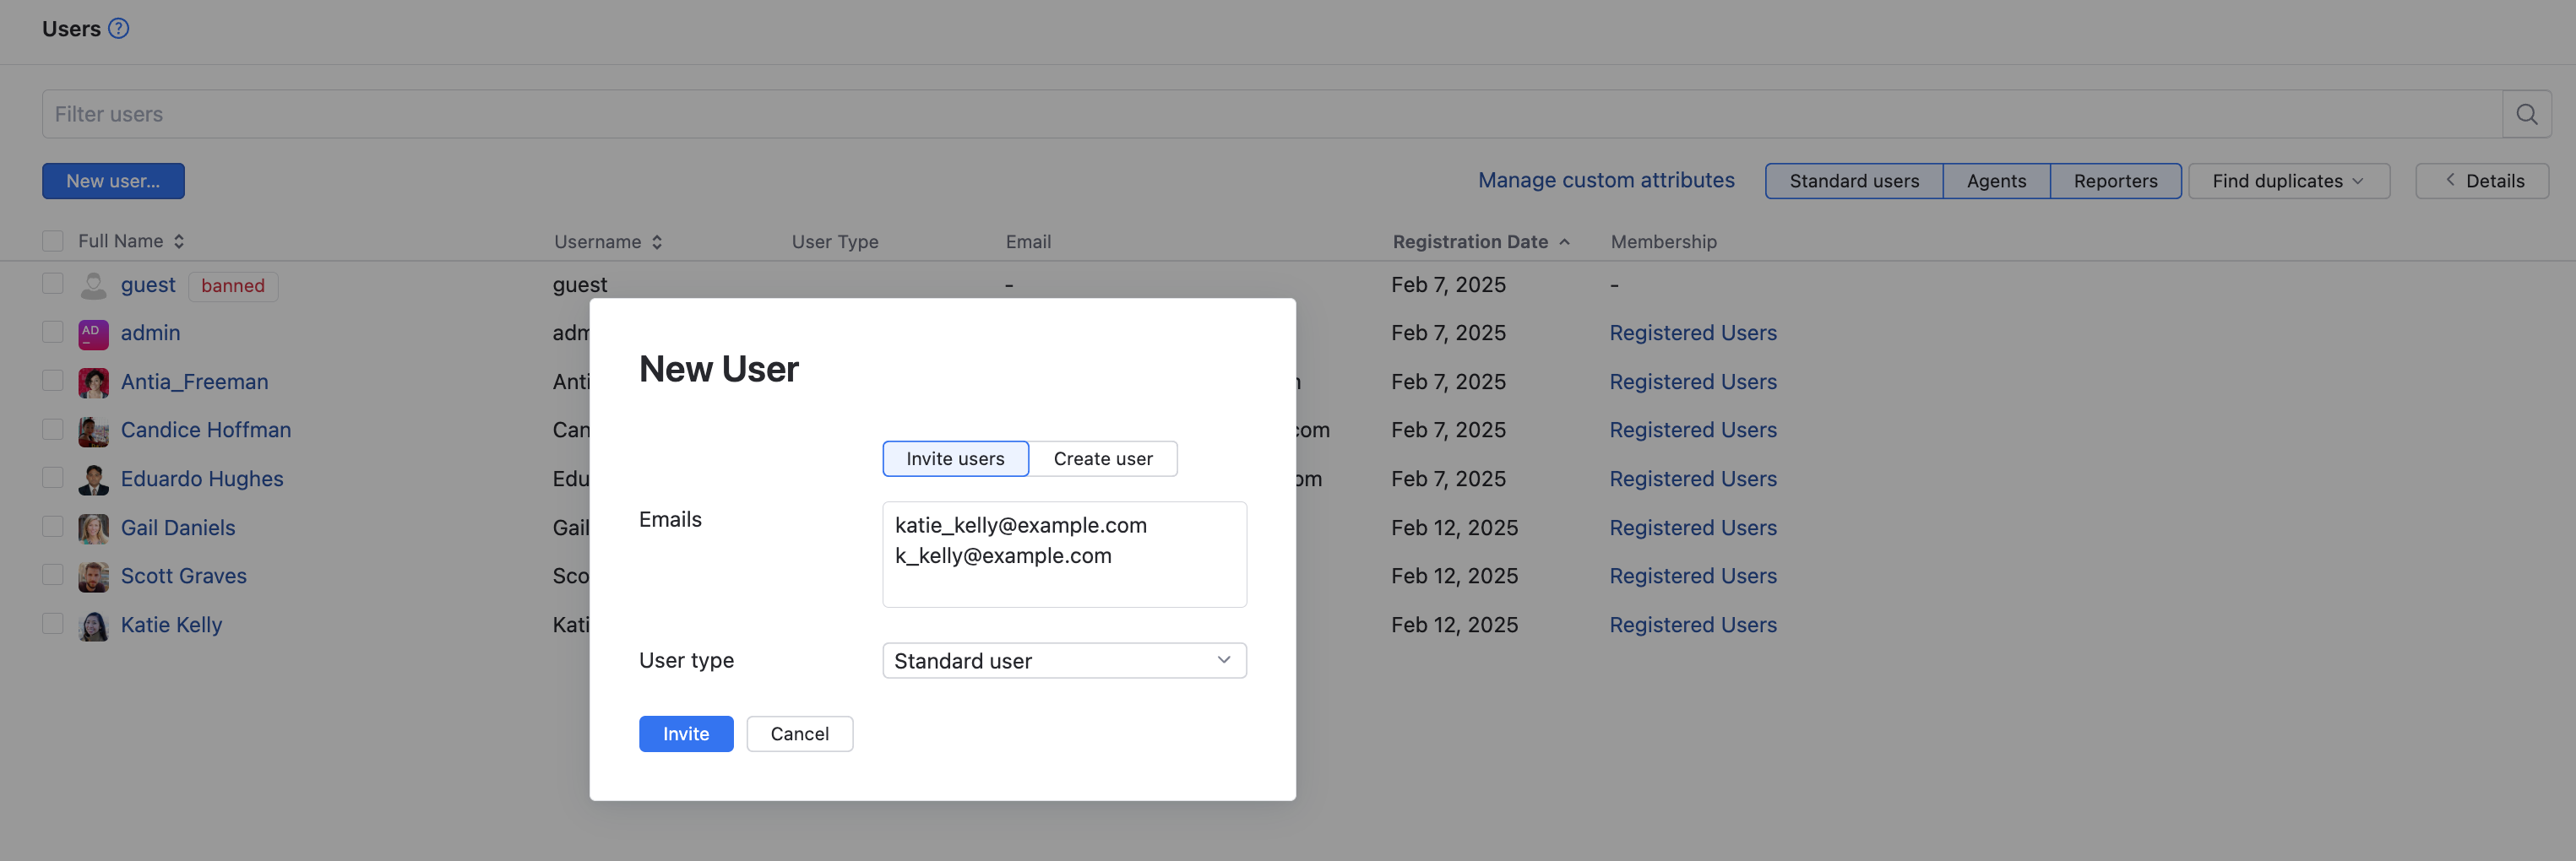Click the Users help question mark icon
Image resolution: width=2576 pixels, height=861 pixels.
coord(119,28)
